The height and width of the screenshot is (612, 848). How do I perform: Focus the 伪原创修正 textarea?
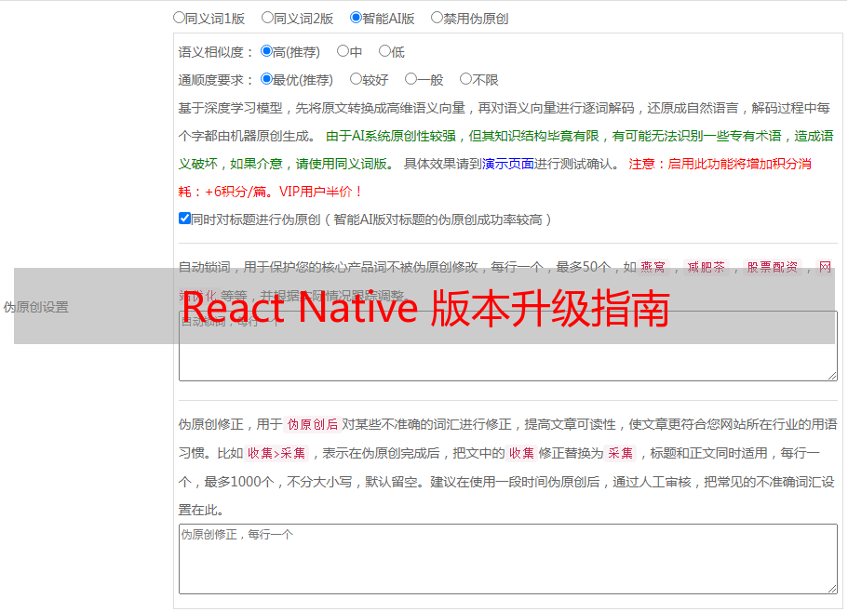point(508,559)
